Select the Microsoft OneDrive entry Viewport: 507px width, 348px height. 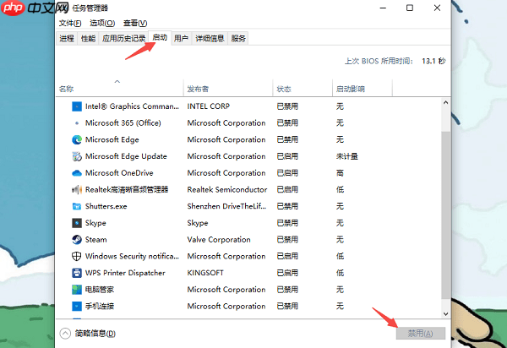119,173
